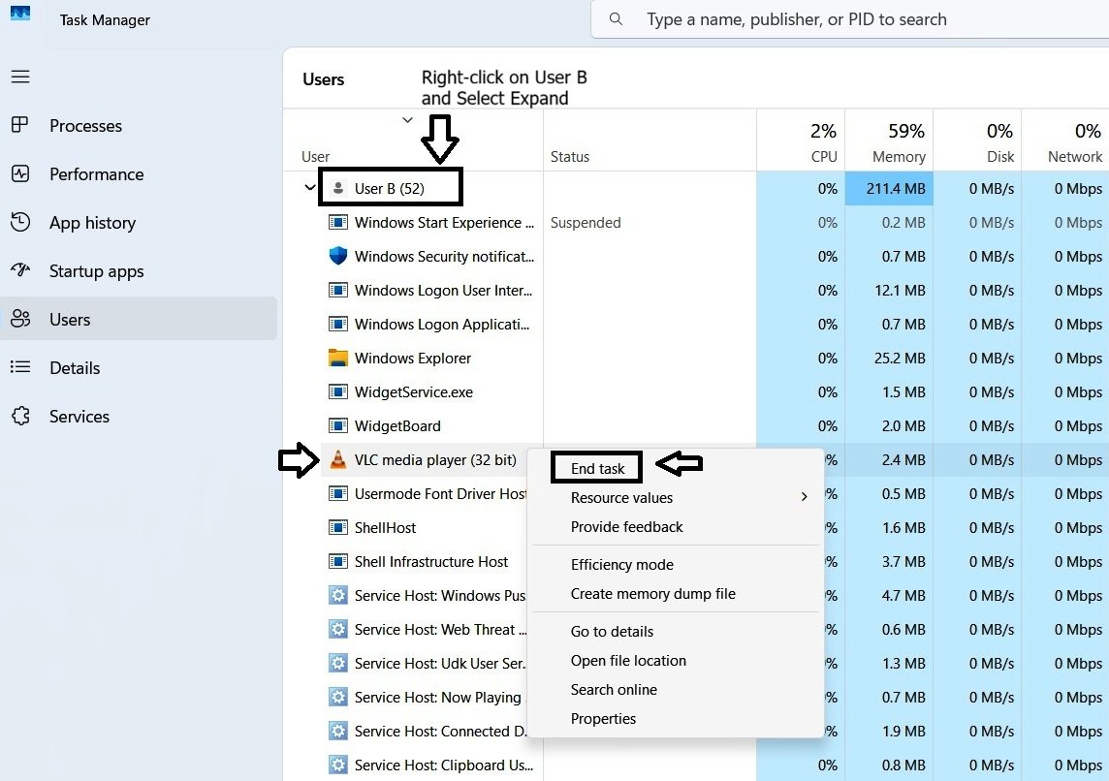Click the sort chevron above User column
The height and width of the screenshot is (781, 1109).
click(x=407, y=119)
